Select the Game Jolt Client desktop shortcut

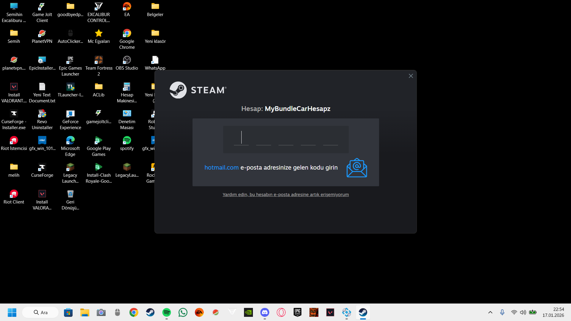(x=42, y=12)
